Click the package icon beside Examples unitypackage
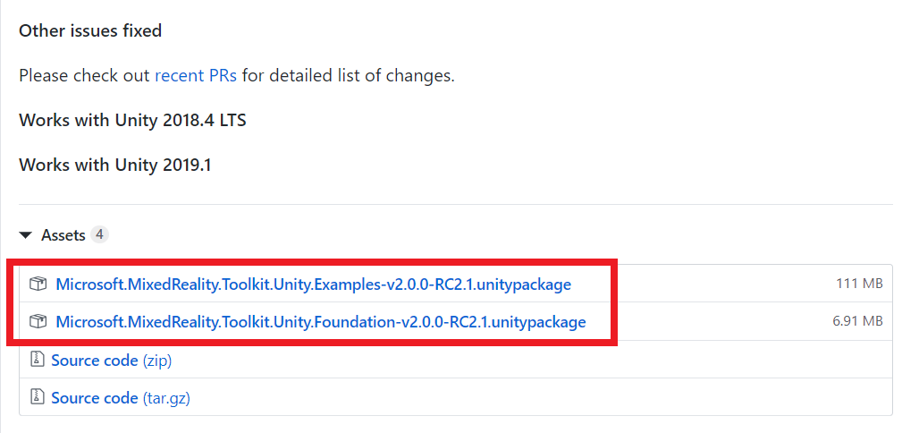Viewport: 919px width, 433px height. [38, 284]
